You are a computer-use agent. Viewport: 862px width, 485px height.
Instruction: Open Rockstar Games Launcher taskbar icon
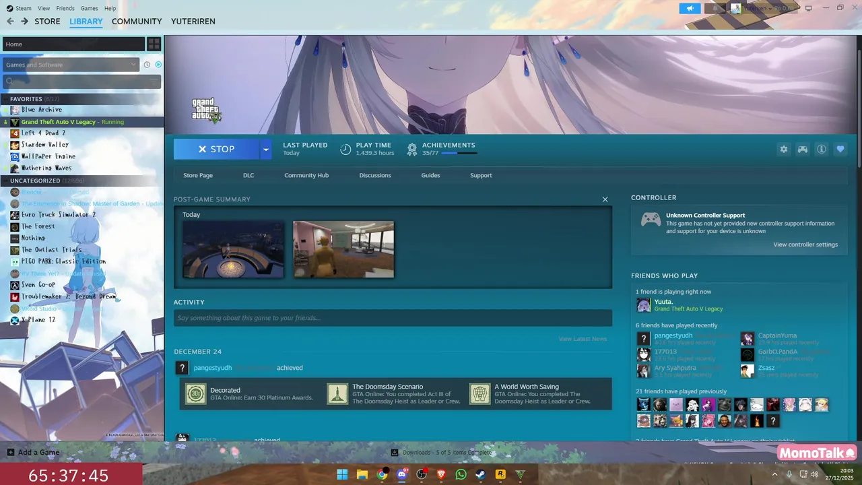coord(500,474)
